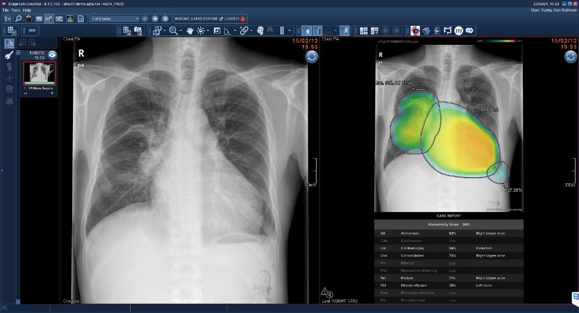Collapse the 15/02/12 study group arrow
Image resolution: width=579 pixels, height=313 pixels.
pos(18,52)
